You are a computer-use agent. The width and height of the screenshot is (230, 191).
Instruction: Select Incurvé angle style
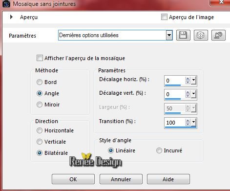pos(159,150)
